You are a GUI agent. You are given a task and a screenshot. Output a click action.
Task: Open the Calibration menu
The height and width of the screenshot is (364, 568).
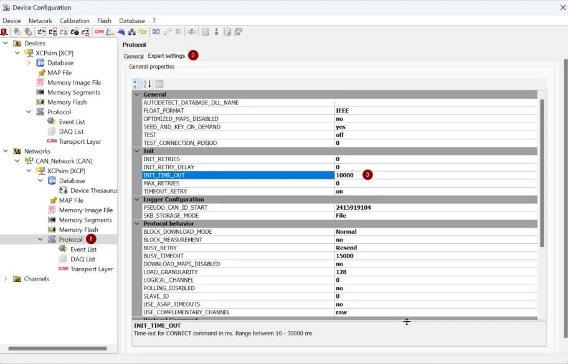coord(74,21)
